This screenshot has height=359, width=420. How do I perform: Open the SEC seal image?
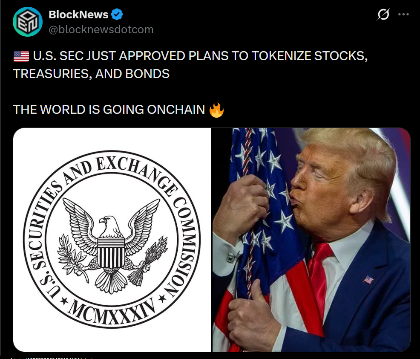click(x=112, y=240)
